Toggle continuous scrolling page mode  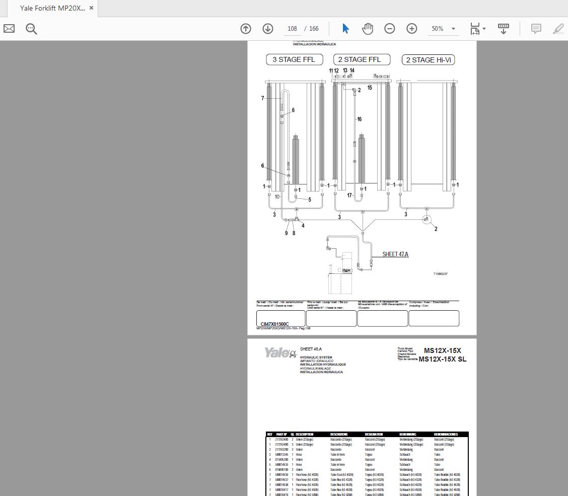(503, 29)
